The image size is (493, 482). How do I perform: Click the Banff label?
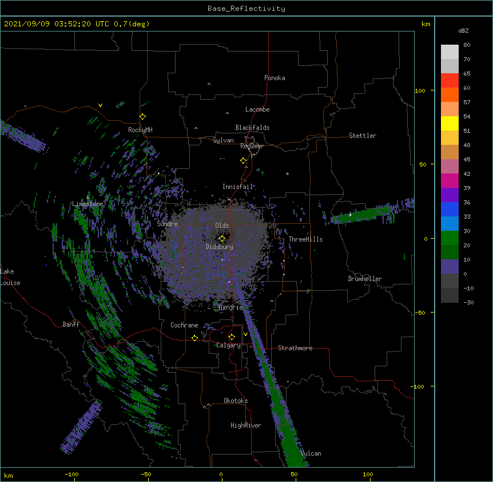71,325
